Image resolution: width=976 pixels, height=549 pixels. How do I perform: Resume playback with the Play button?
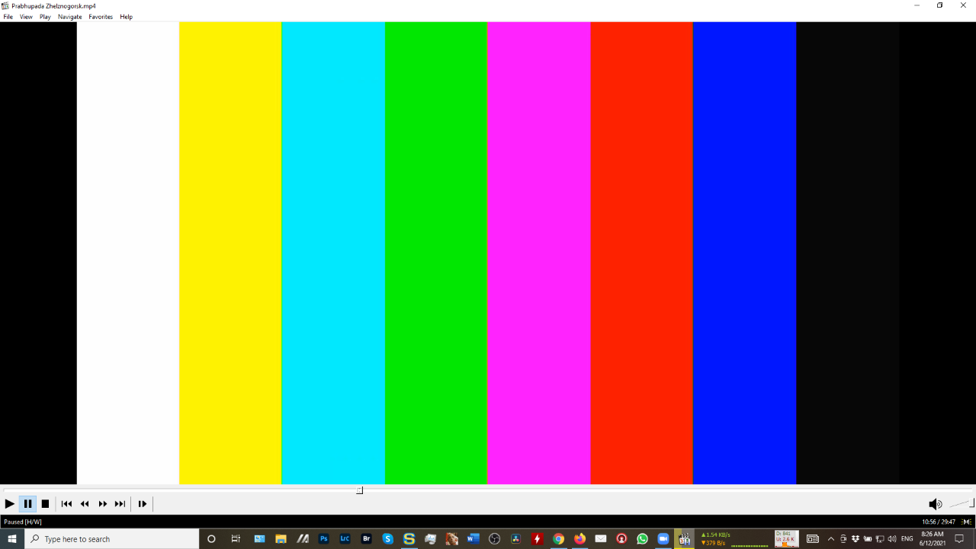(9, 503)
